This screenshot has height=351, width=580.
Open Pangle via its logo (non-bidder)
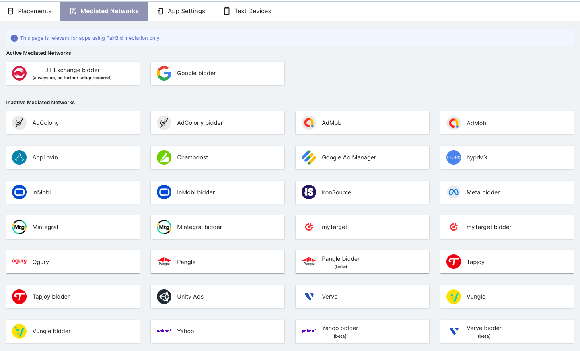(x=164, y=262)
